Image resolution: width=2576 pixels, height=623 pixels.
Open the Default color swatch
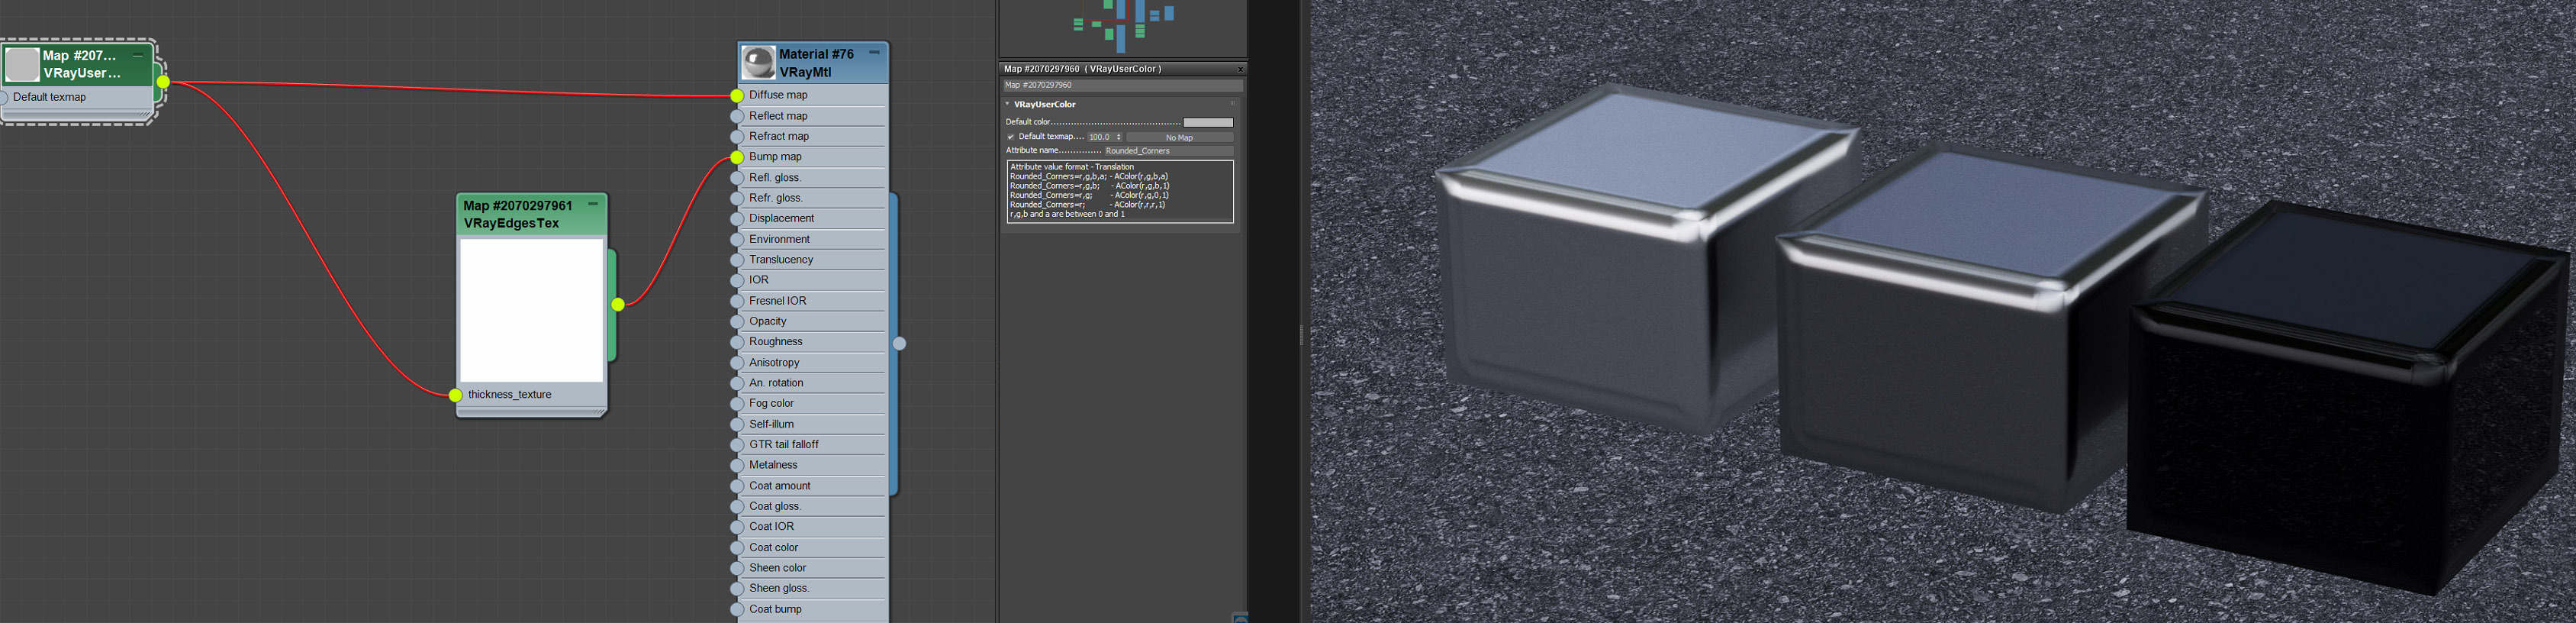click(x=1208, y=122)
